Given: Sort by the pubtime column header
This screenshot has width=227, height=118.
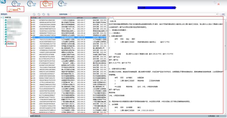Looking at the screenshot, I should (84, 18).
